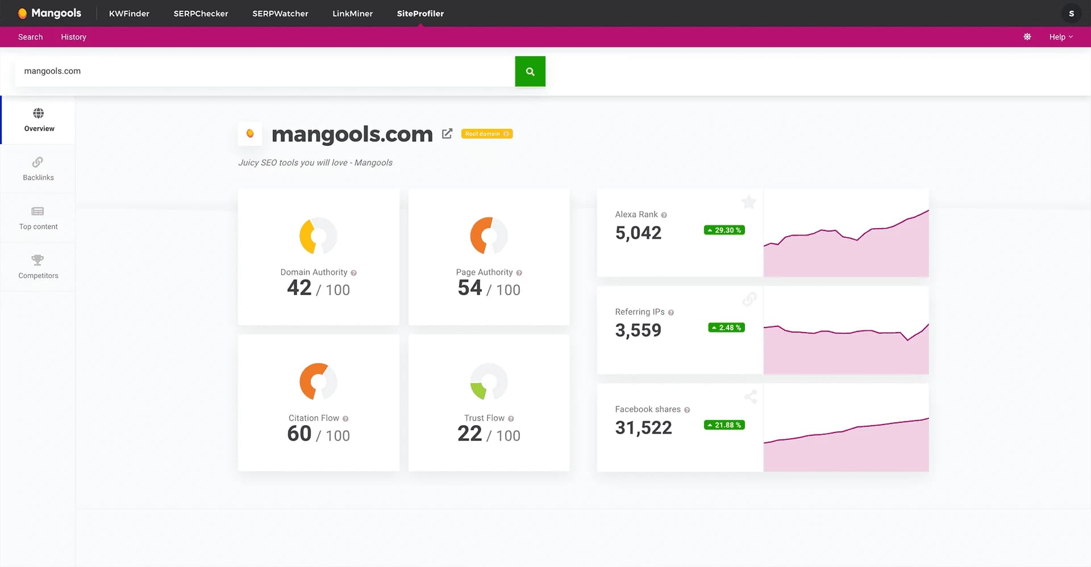Click the Page Authority donut gauge
The width and height of the screenshot is (1091, 567).
(489, 235)
